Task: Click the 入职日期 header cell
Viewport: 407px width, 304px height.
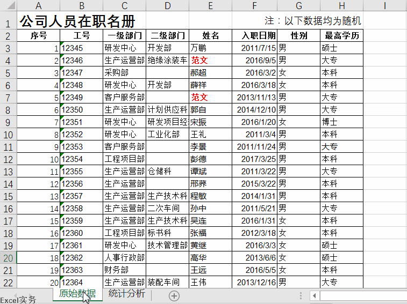Action: coord(255,36)
